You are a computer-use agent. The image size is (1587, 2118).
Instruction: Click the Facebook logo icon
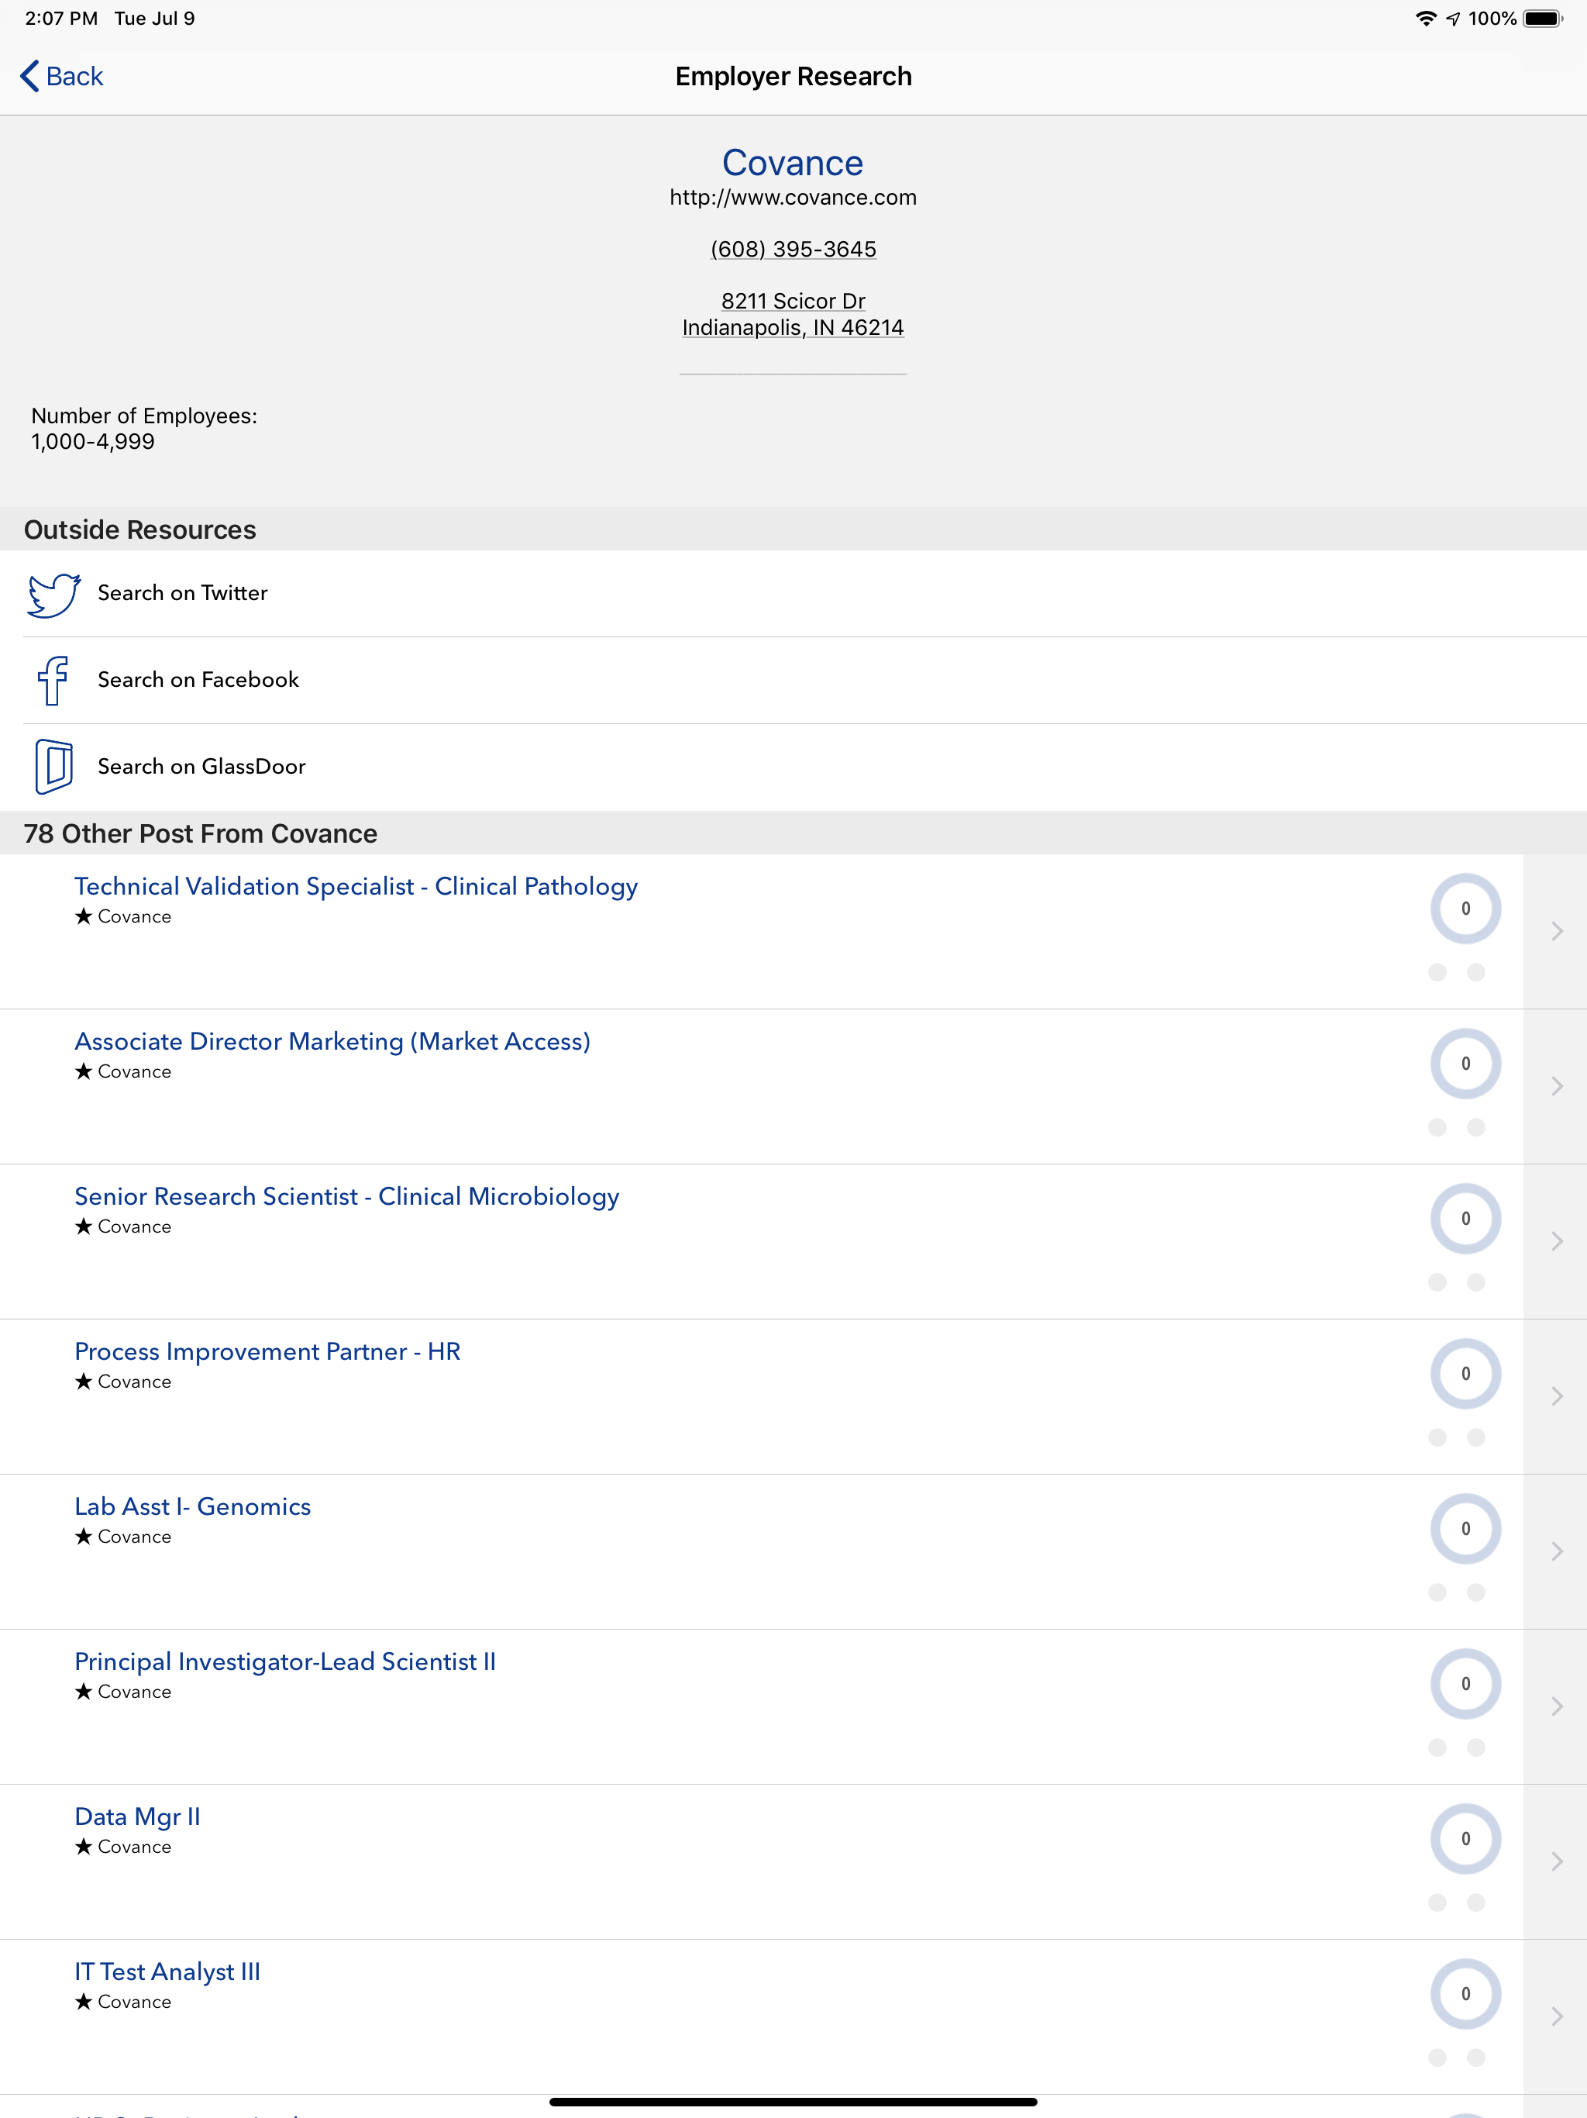53,681
